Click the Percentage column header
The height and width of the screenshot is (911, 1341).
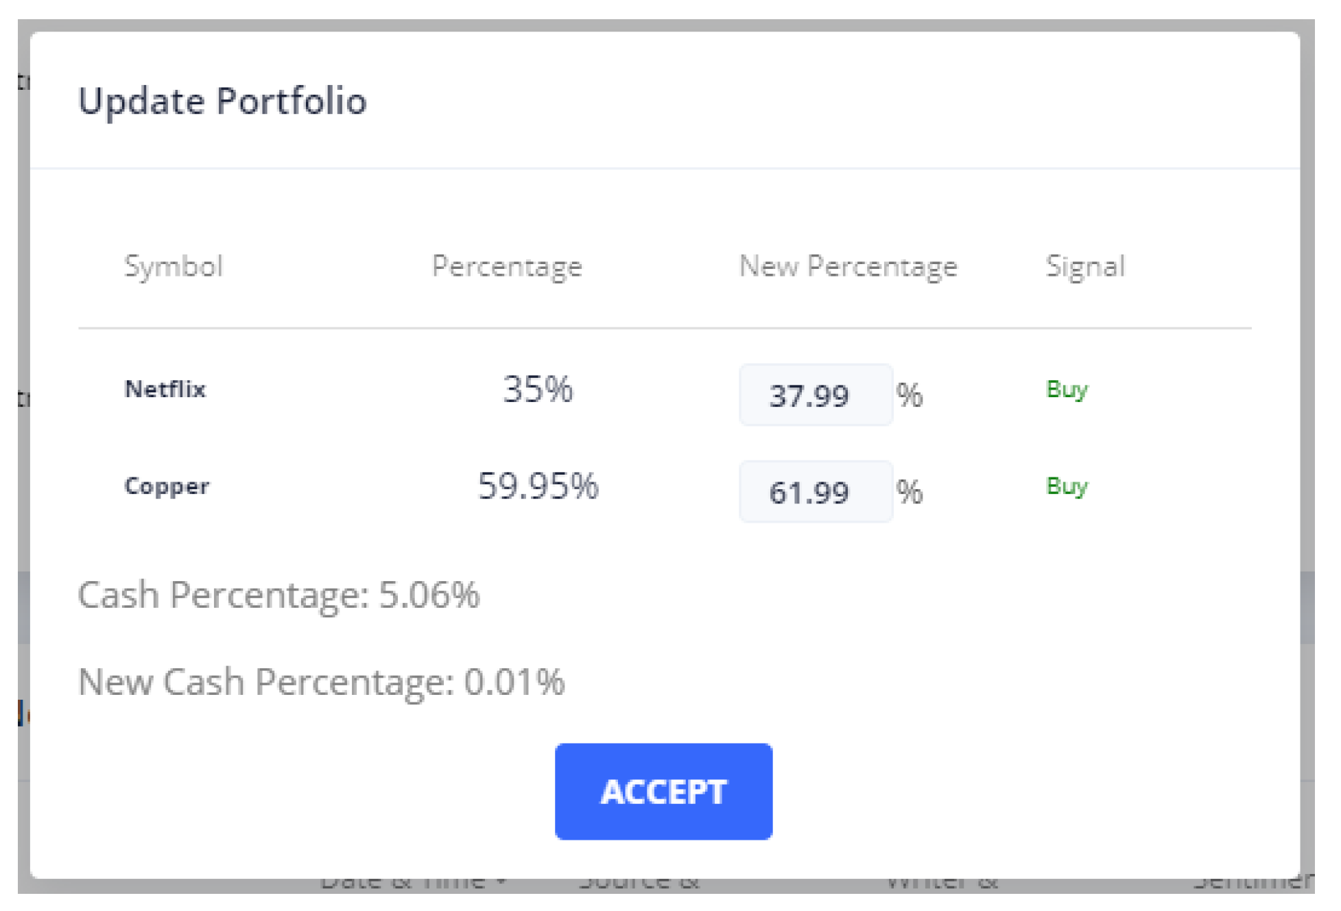[507, 266]
